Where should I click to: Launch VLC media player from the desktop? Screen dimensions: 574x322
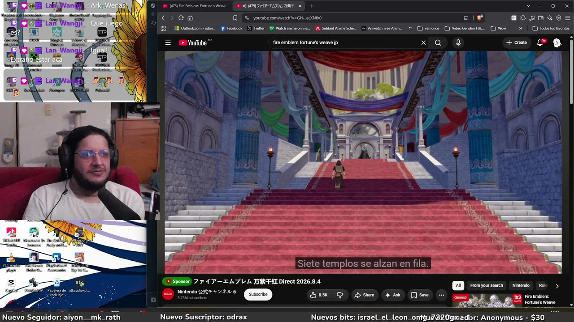tap(11, 262)
